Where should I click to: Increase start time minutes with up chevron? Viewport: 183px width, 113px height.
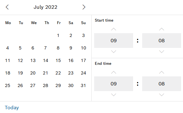[162, 29]
